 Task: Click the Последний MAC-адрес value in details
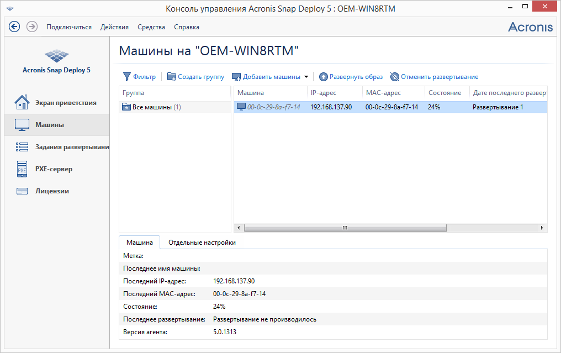point(239,294)
